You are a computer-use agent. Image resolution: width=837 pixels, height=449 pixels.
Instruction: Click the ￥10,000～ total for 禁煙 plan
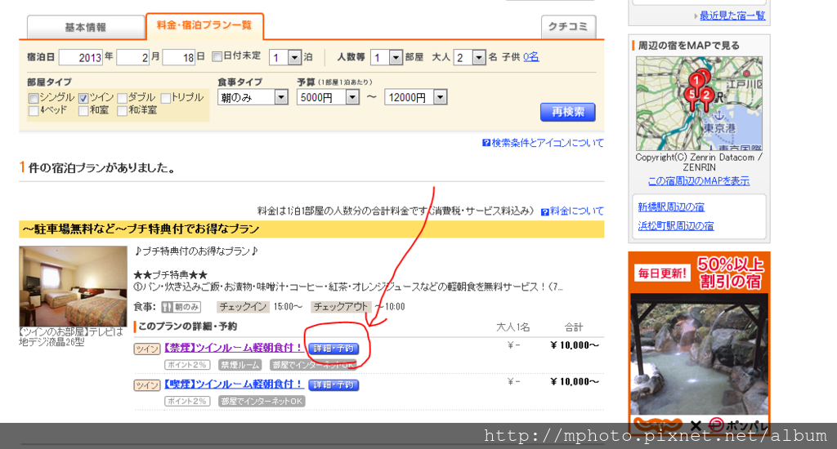pos(575,345)
